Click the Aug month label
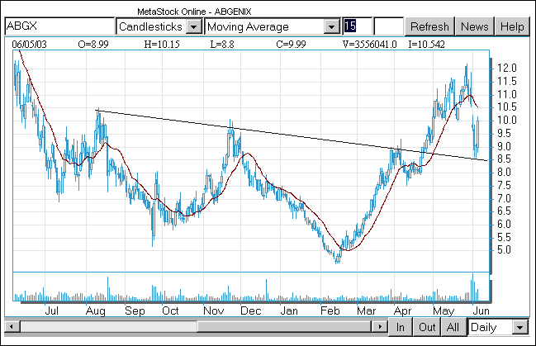The image size is (536, 346). pyautogui.click(x=95, y=310)
